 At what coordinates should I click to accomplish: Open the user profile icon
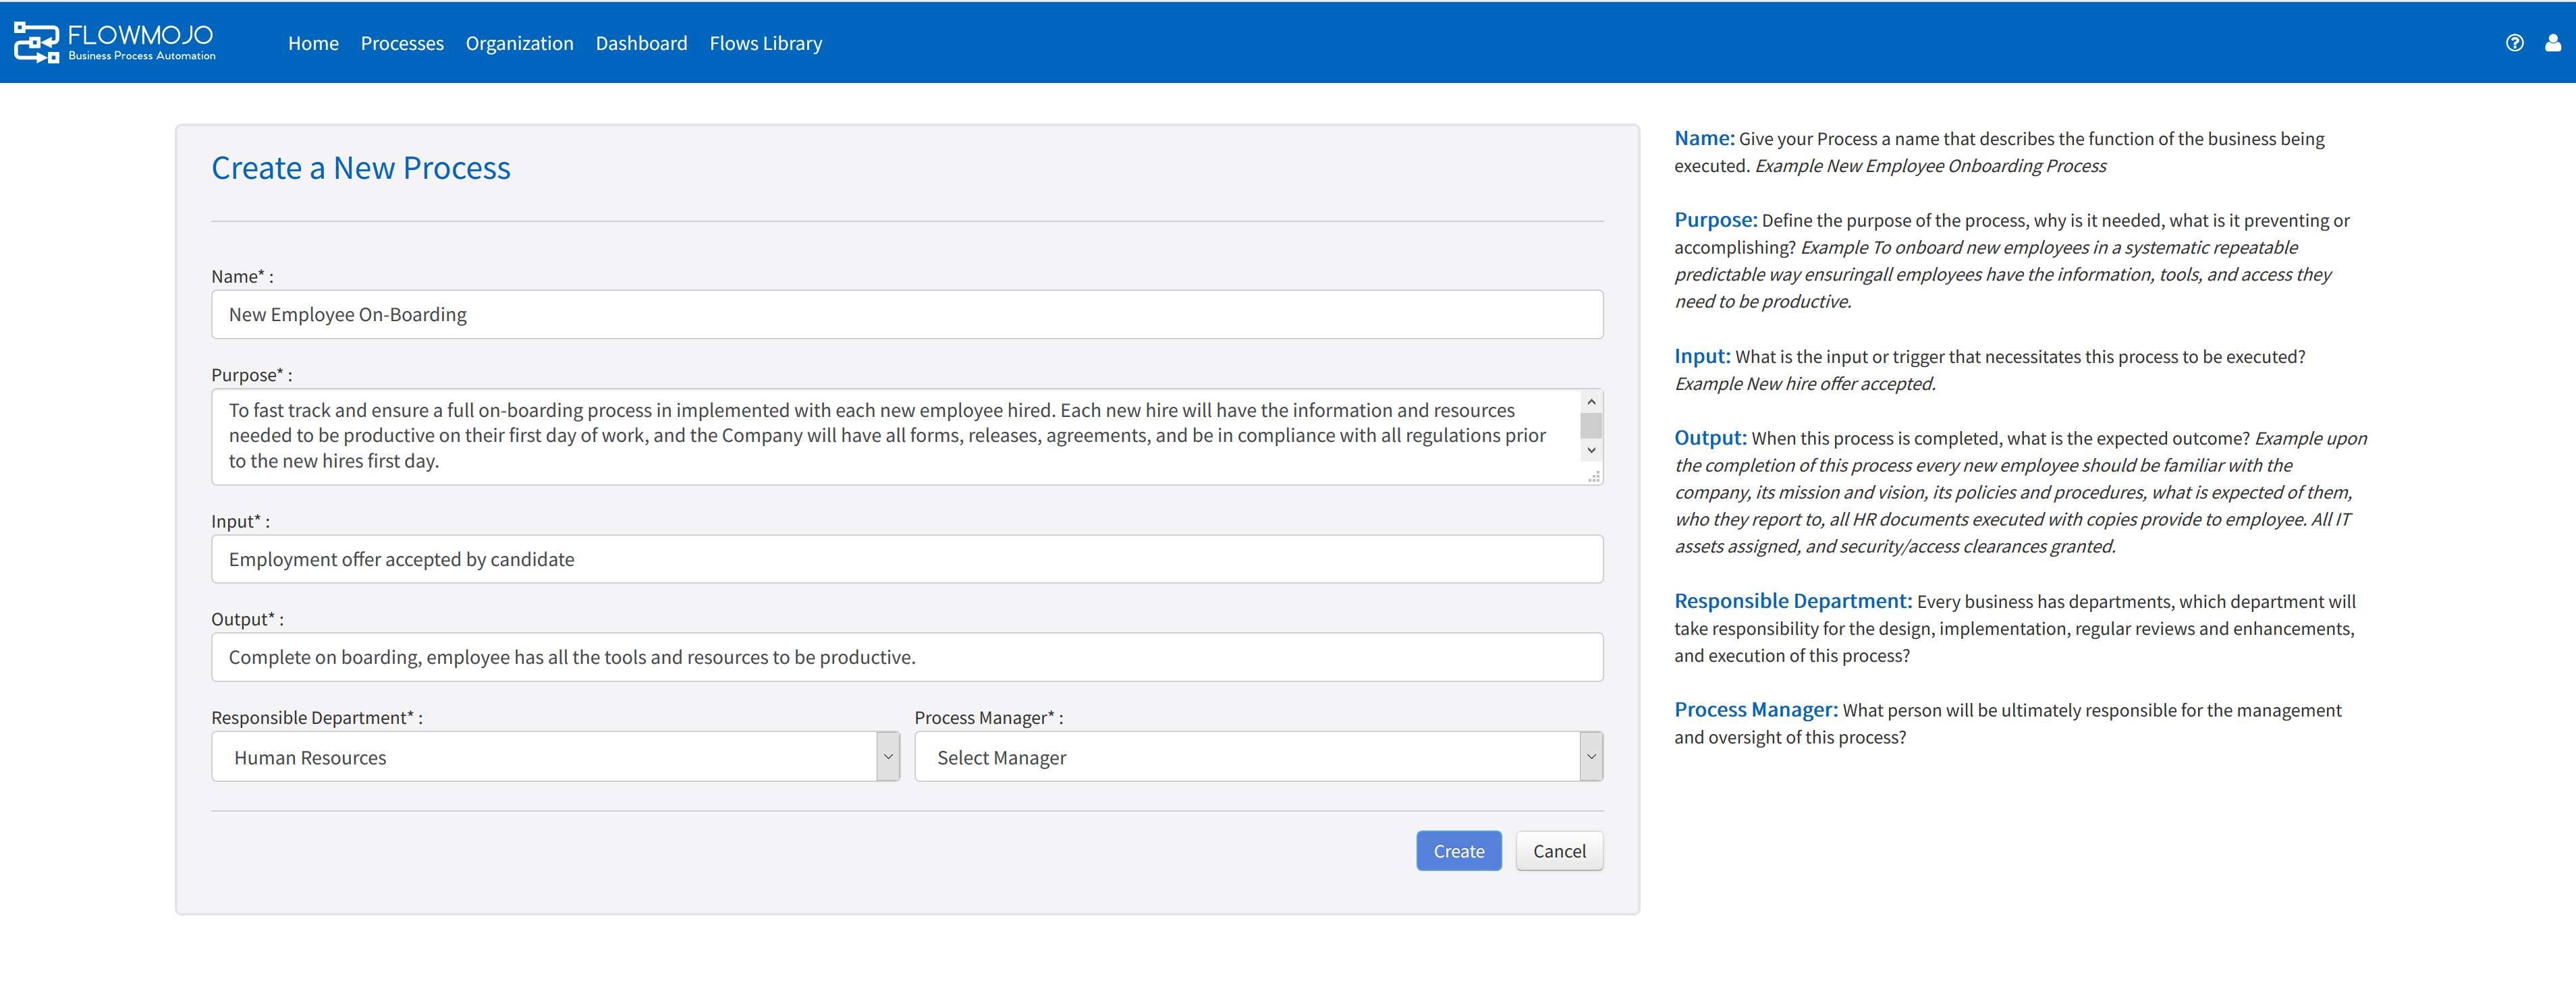pos(2552,43)
